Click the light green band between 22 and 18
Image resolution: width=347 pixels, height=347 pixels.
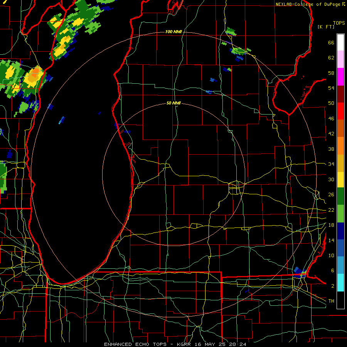click(340, 214)
